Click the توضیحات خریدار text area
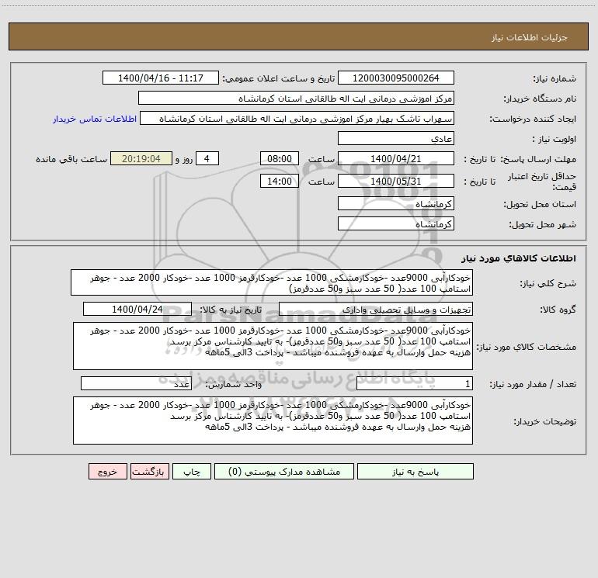 click(273, 421)
